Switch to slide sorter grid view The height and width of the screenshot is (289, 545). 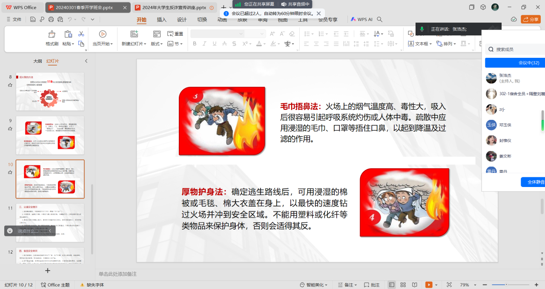[x=403, y=285]
